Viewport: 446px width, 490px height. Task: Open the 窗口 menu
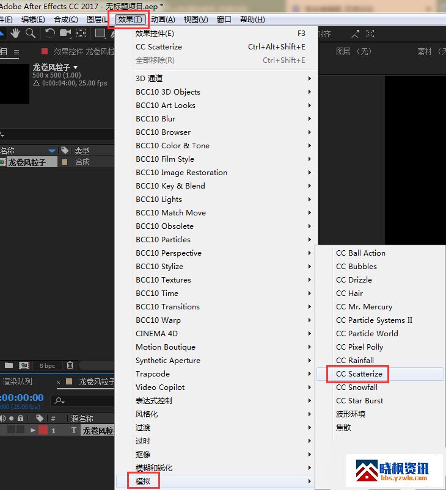224,20
